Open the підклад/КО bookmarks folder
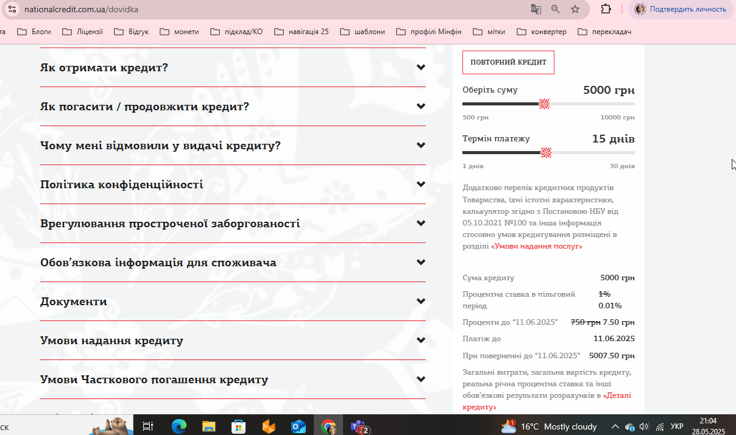736x435 pixels. pos(236,32)
